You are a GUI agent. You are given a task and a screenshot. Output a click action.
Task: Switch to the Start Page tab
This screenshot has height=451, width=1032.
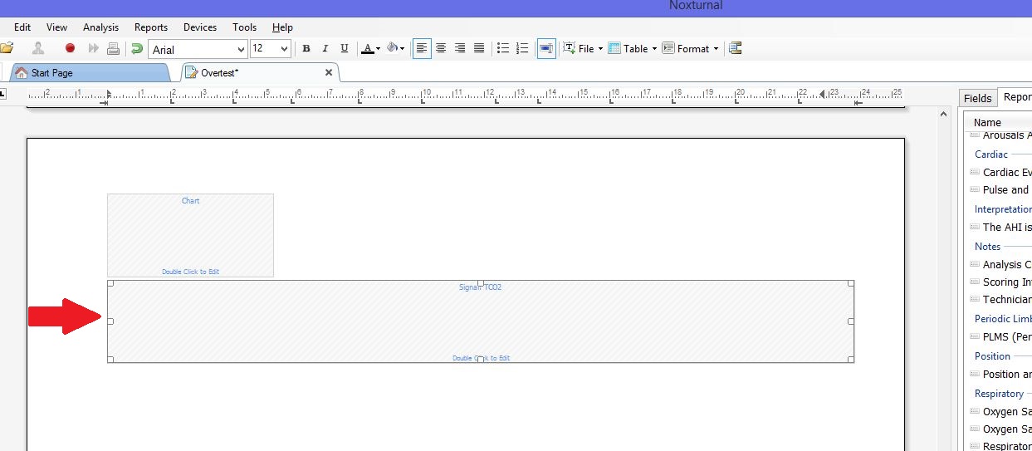click(x=90, y=73)
